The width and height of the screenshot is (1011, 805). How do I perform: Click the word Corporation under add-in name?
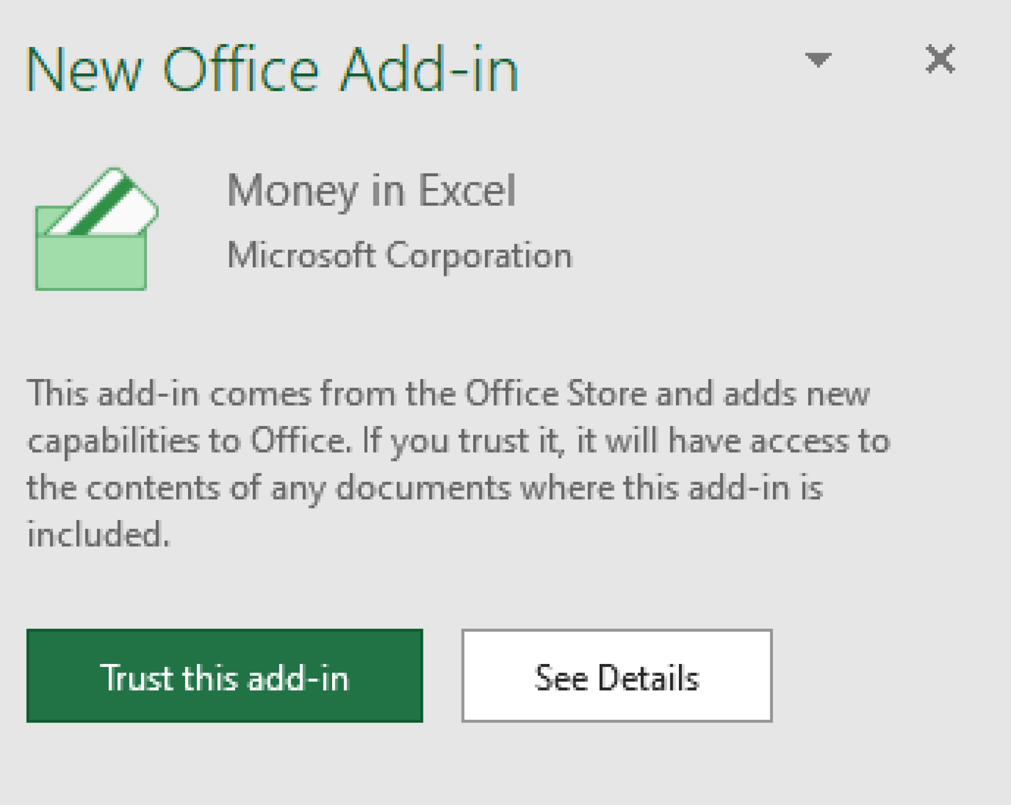tap(479, 256)
